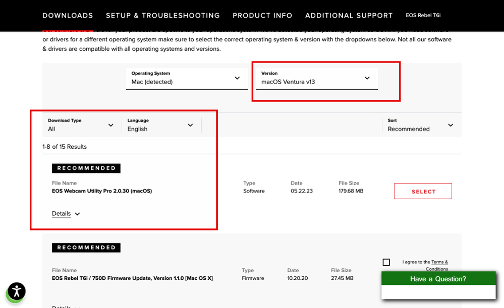Viewport: 504px width, 308px height.
Task: Go to the Downloads menu
Action: point(68,16)
